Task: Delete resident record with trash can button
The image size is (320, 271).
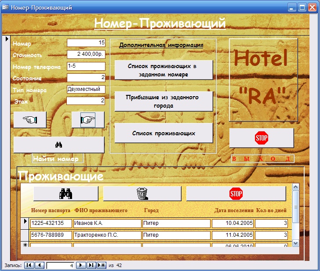Action: (x=142, y=194)
